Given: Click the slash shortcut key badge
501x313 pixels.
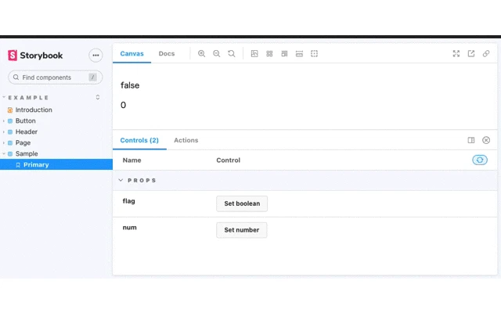Looking at the screenshot, I should (x=92, y=77).
